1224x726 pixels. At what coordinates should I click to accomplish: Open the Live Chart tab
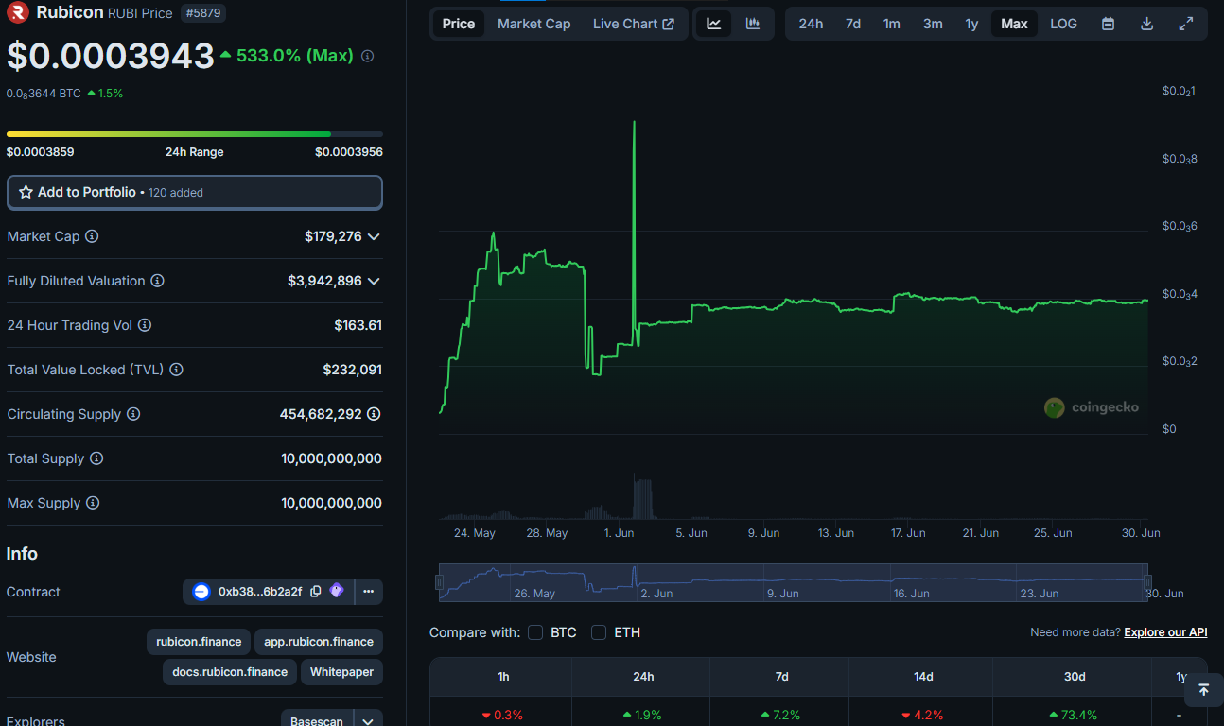tap(634, 24)
